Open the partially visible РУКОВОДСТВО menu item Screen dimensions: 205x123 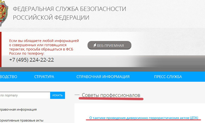(x=9, y=77)
